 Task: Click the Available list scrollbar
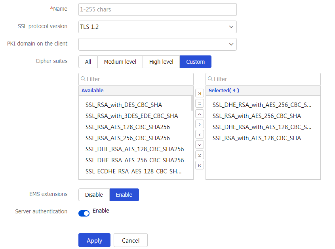coord(192,104)
